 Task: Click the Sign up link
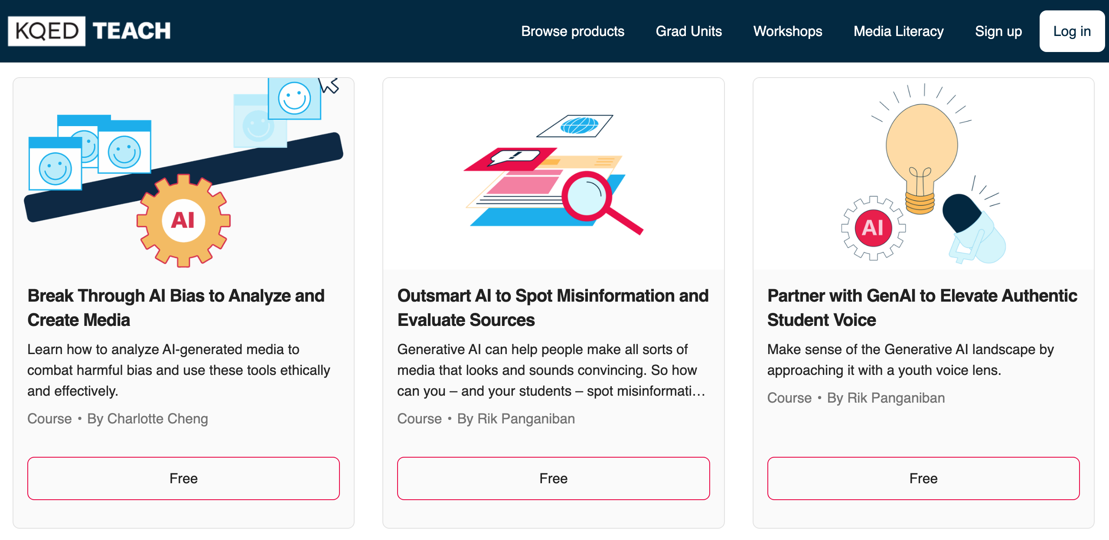point(998,31)
